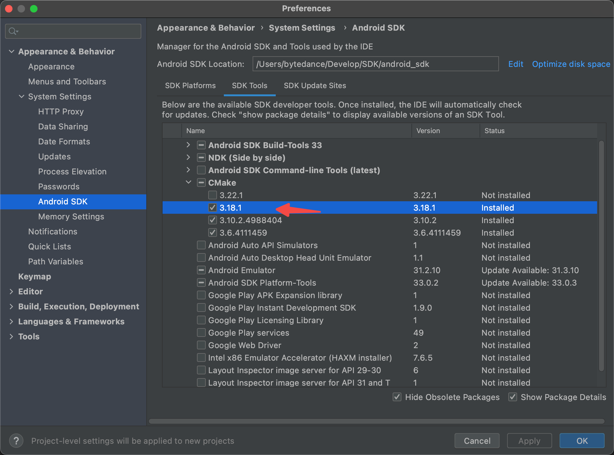Click the search magnifier icon
This screenshot has height=455, width=614.
[x=13, y=31]
